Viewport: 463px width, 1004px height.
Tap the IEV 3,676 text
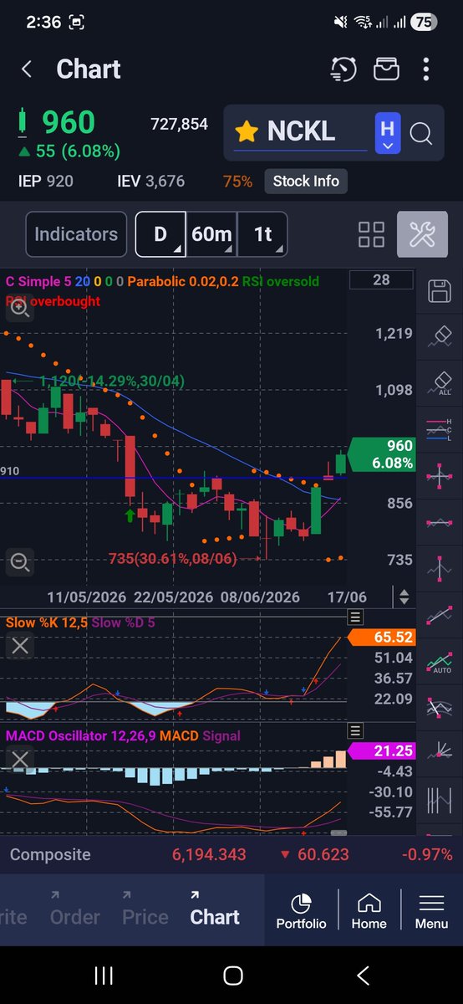151,181
